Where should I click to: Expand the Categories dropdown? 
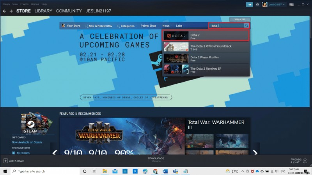pos(126,26)
